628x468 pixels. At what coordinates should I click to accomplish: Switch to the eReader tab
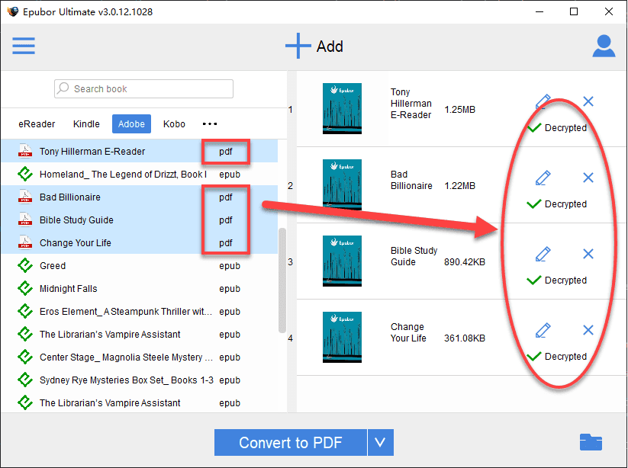pos(37,124)
